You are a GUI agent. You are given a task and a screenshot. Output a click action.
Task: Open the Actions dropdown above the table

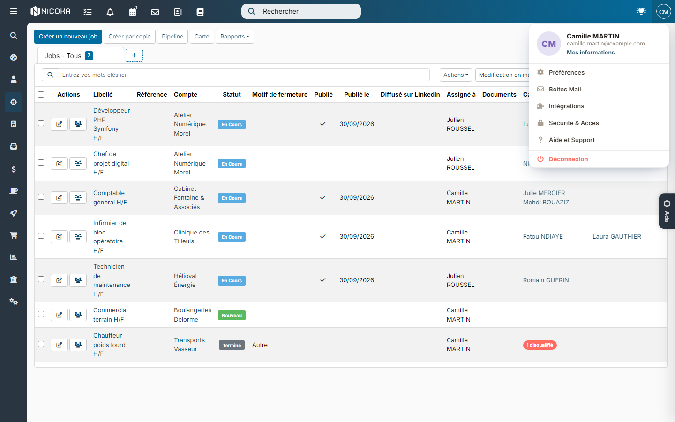456,75
